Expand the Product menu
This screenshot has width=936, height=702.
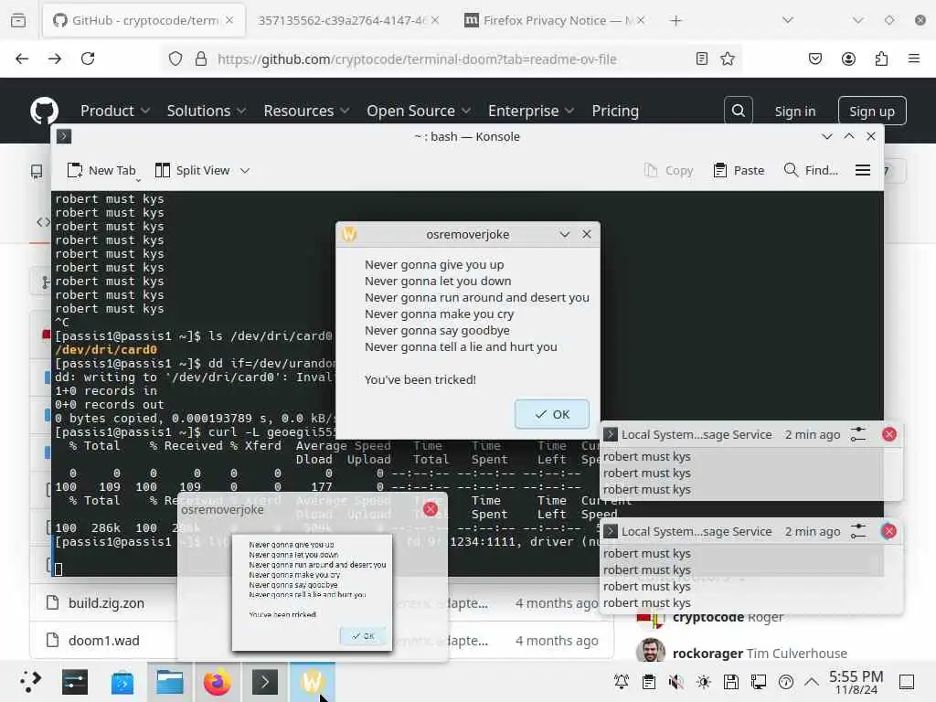coord(114,111)
